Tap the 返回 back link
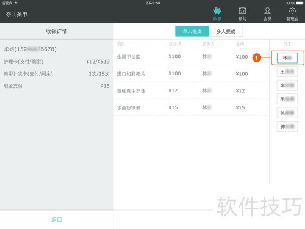Image resolution: width=305 pixels, height=229 pixels. click(x=57, y=220)
